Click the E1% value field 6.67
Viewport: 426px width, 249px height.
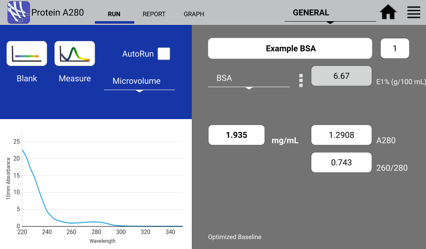342,76
